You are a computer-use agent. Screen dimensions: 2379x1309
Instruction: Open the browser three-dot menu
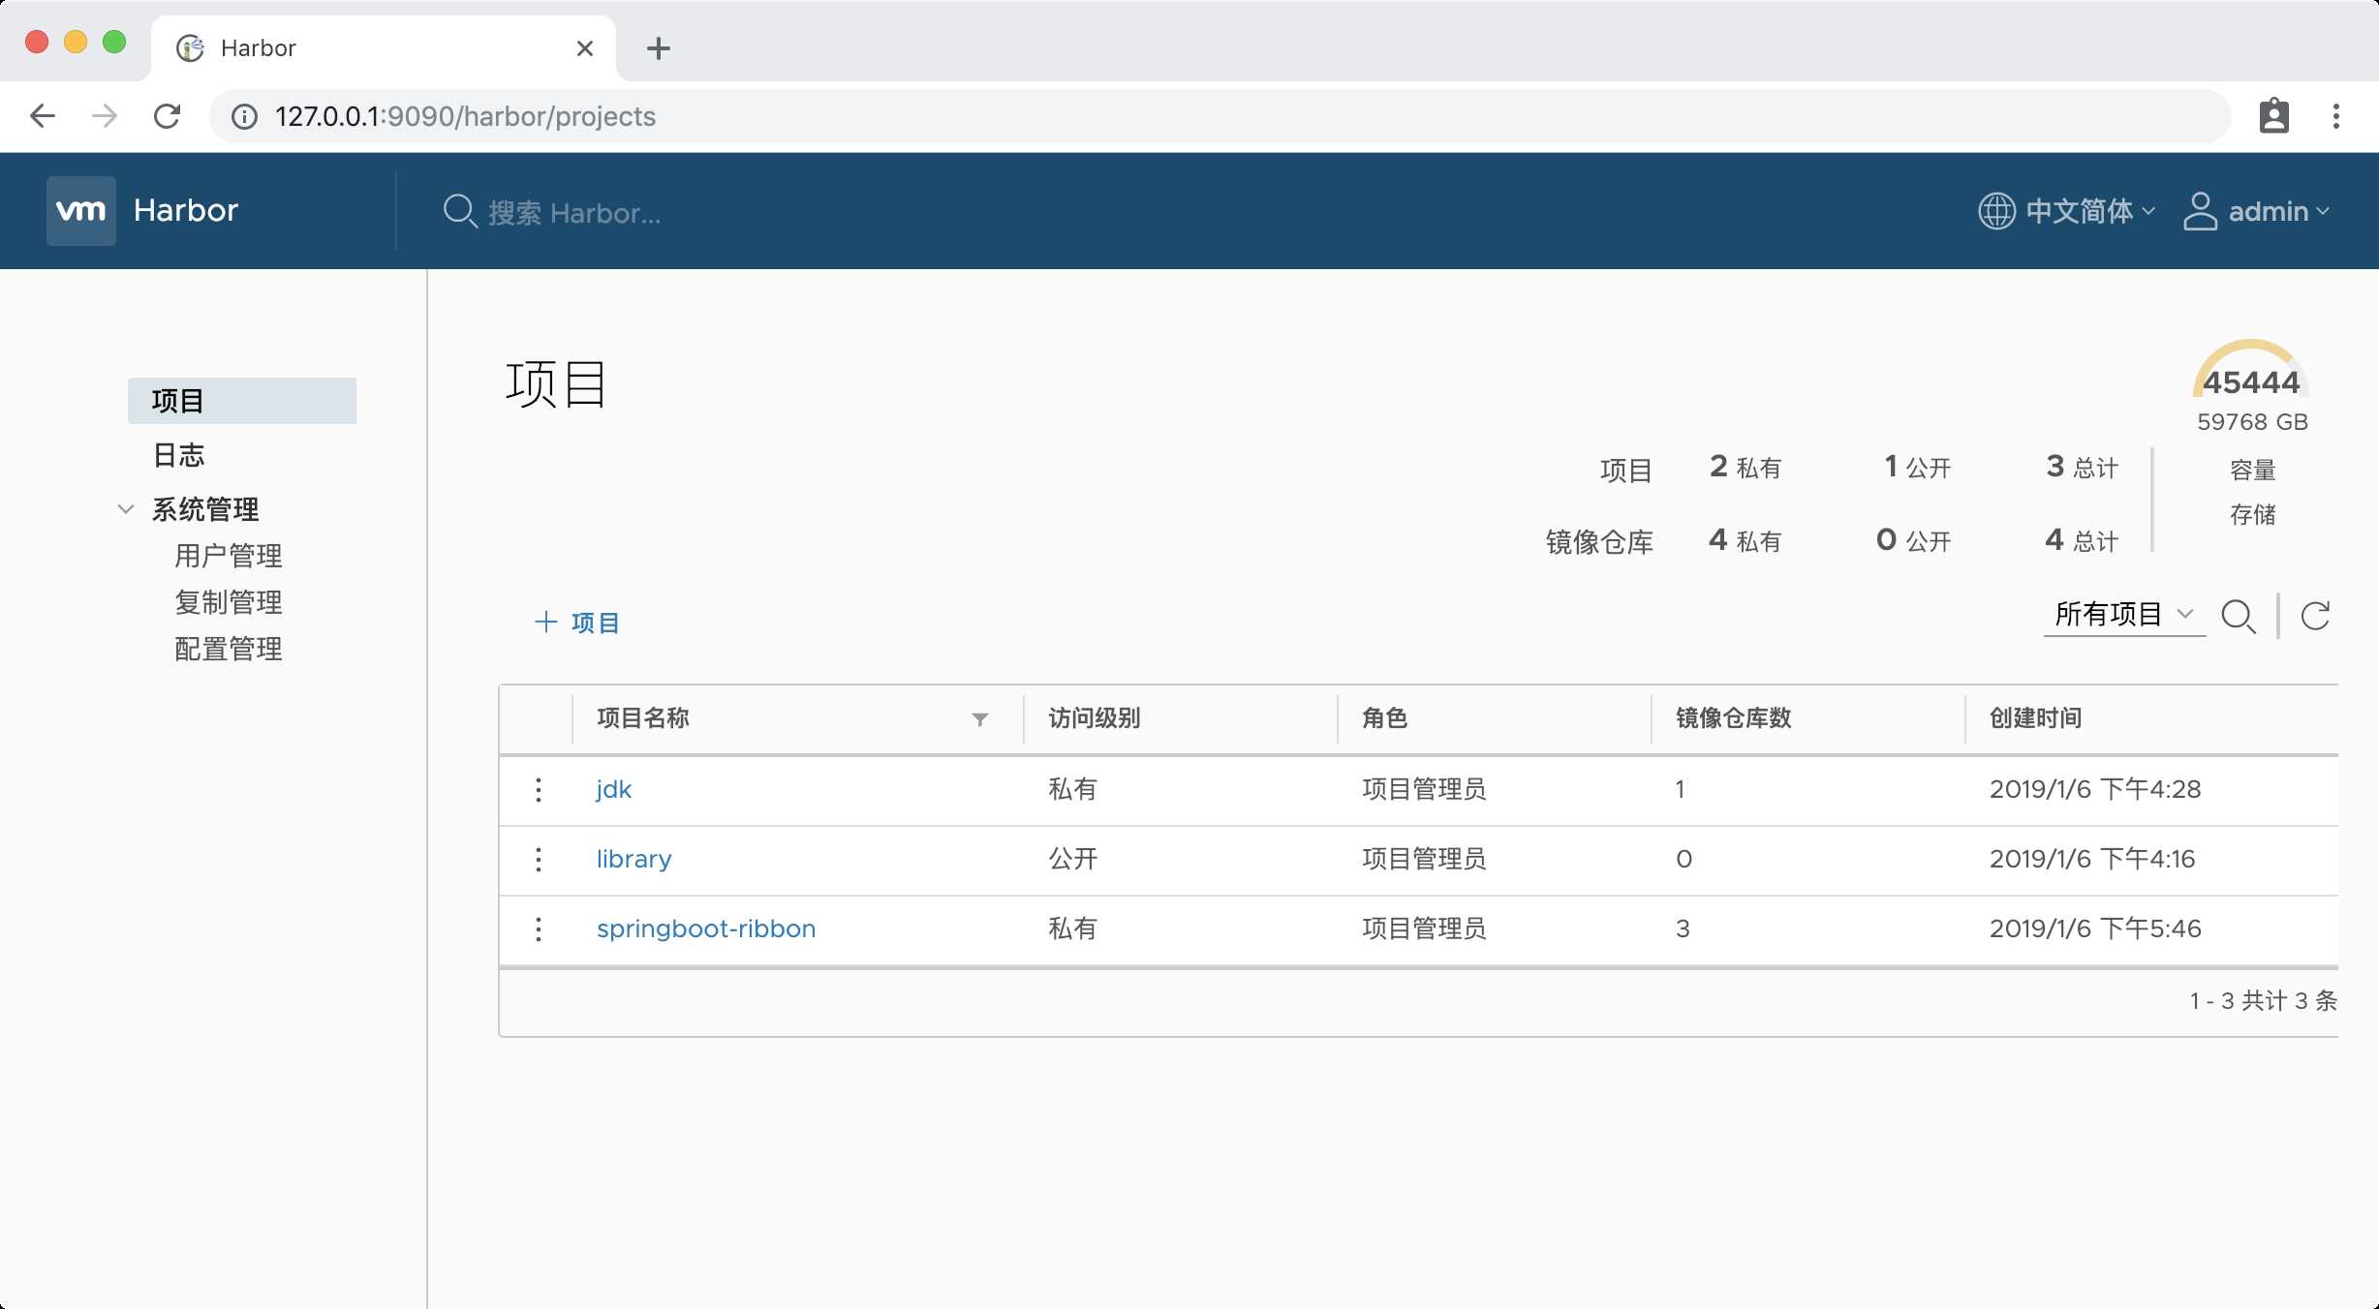click(2336, 116)
